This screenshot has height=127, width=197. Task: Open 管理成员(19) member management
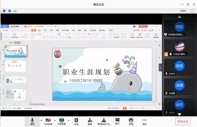pos(104,120)
